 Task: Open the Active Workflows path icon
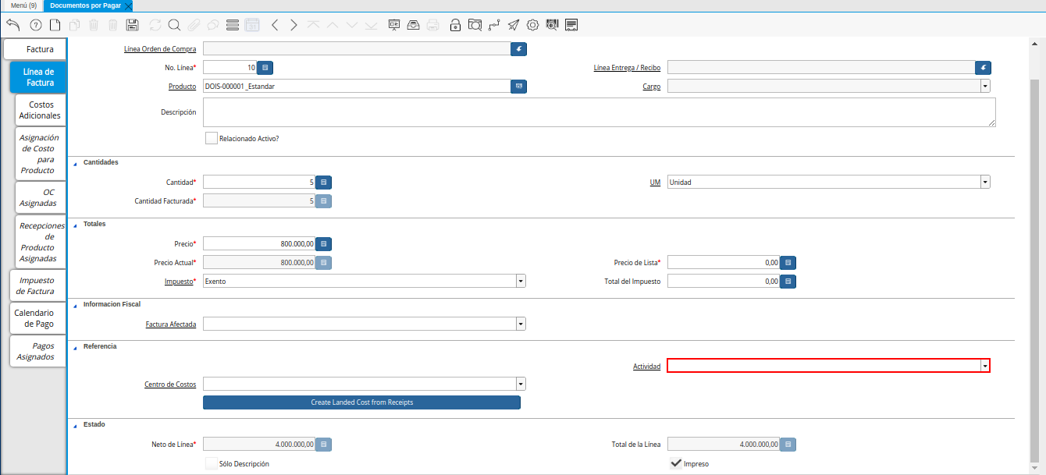coord(494,25)
